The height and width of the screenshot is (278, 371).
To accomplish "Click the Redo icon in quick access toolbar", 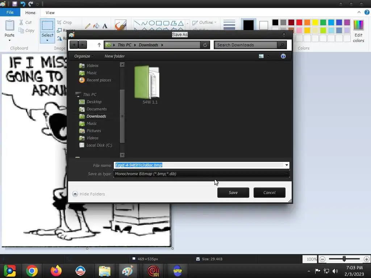I will (x=30, y=4).
